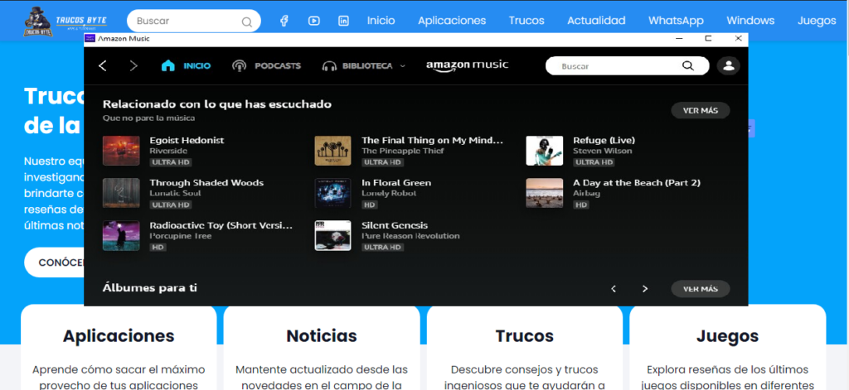Open the In Floral Green cover art
This screenshot has width=849, height=390.
(x=333, y=193)
